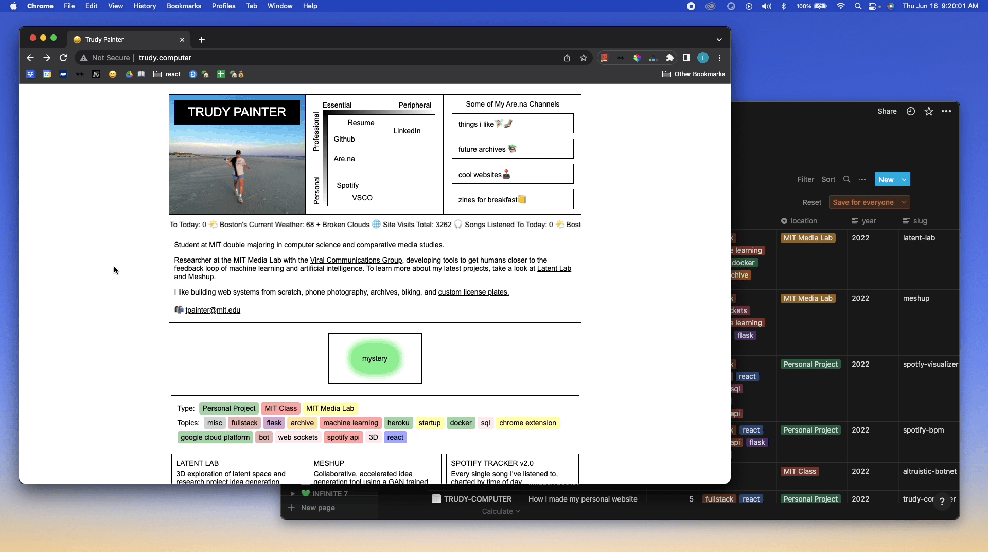The image size is (988, 552).
Task: Open the Chrome extensions puzzle icon
Action: click(669, 58)
